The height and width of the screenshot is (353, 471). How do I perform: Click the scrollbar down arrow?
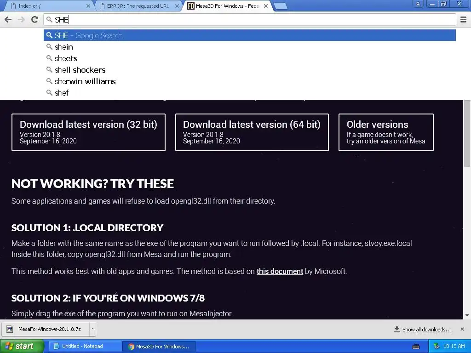tap(467, 315)
